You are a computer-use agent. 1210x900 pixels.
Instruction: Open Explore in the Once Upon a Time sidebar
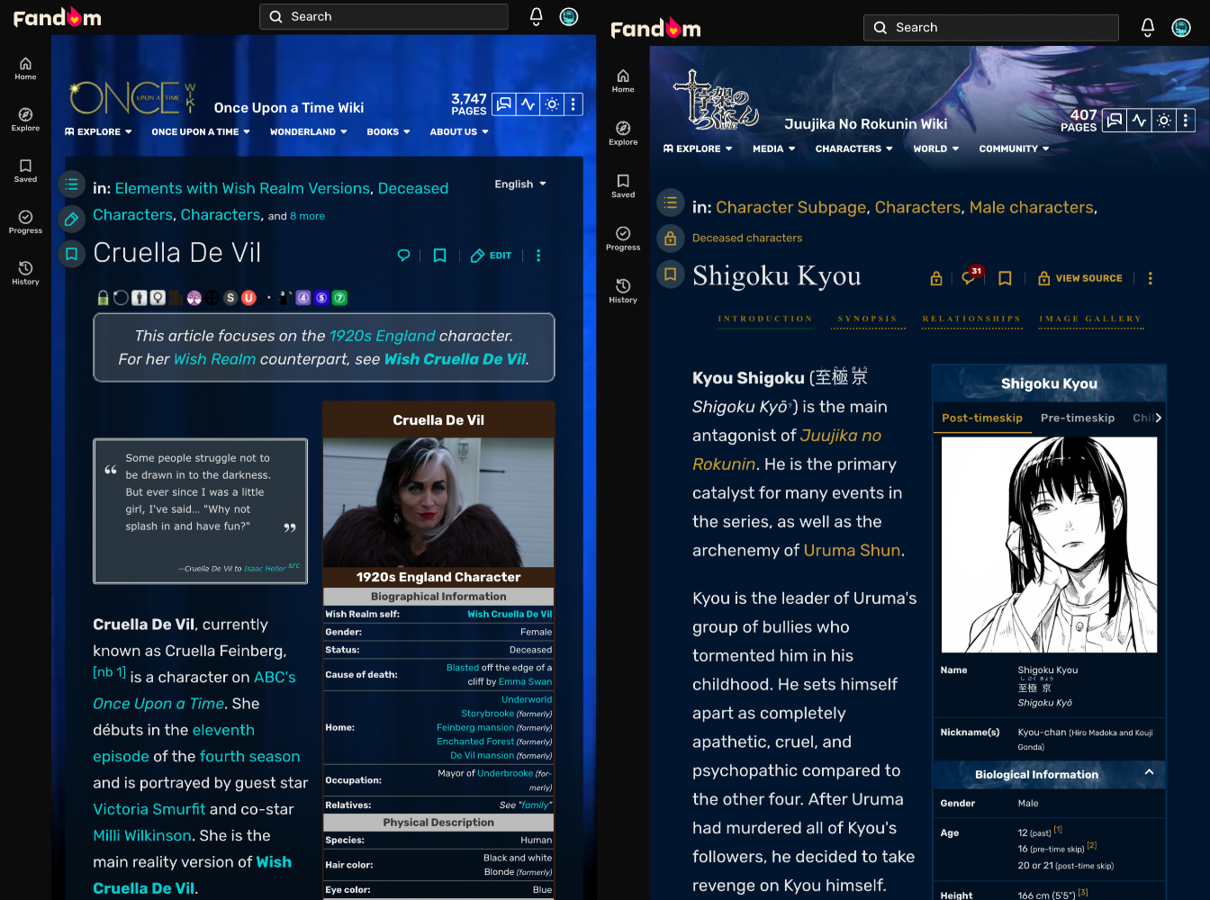pos(25,120)
